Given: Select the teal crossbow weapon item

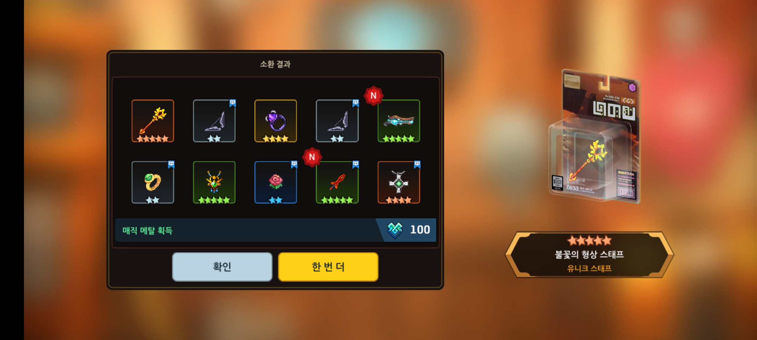Looking at the screenshot, I should coord(399,121).
